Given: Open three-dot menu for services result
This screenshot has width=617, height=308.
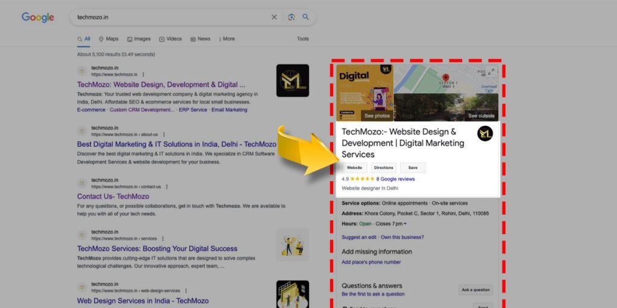Looking at the screenshot, I should (x=163, y=239).
